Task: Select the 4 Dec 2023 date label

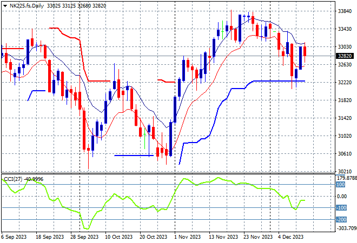Action: pos(290,237)
